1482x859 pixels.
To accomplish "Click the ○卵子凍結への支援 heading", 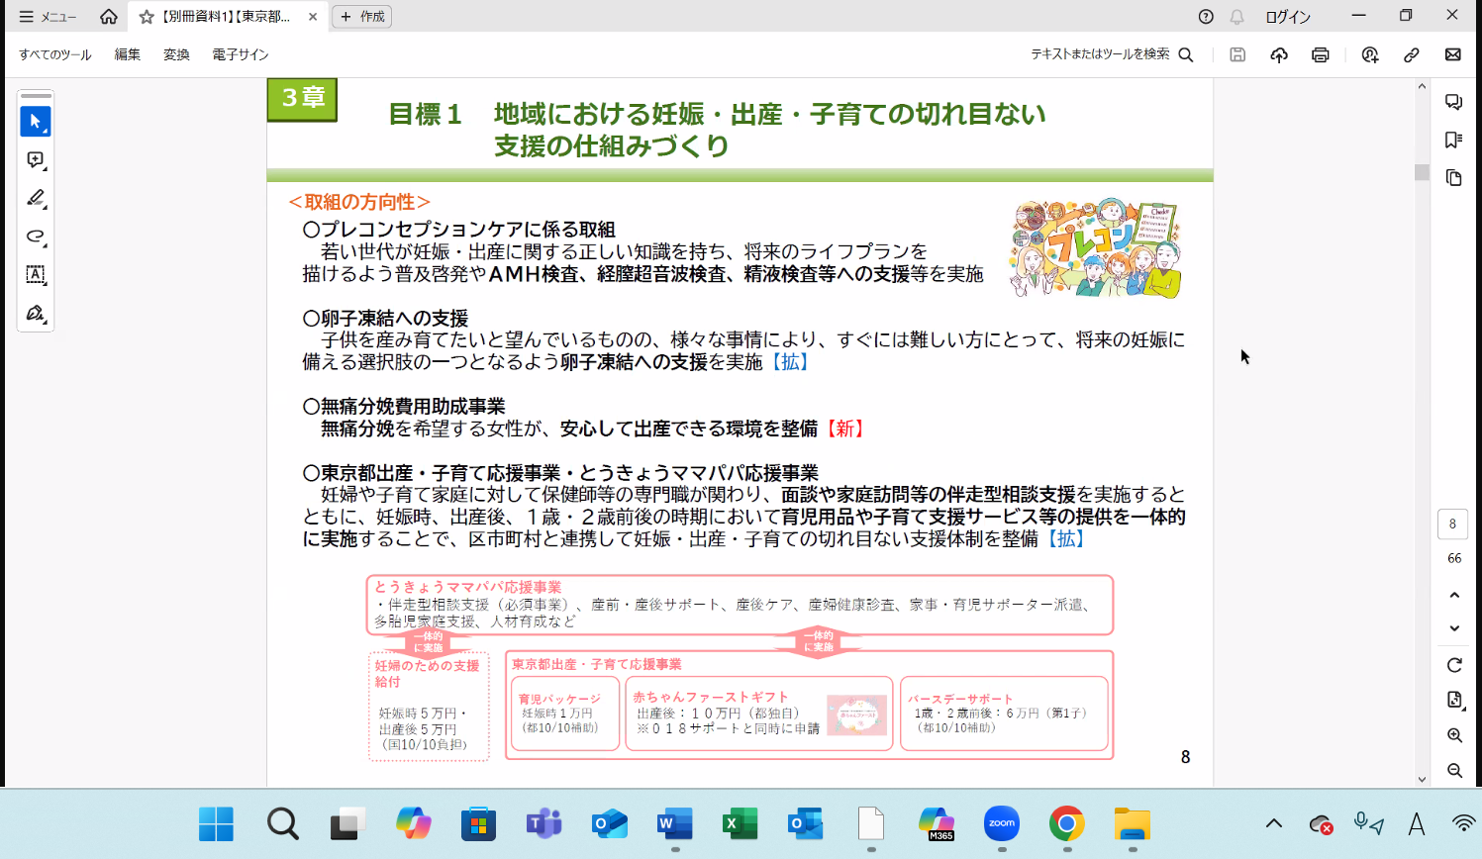I will pos(385,319).
